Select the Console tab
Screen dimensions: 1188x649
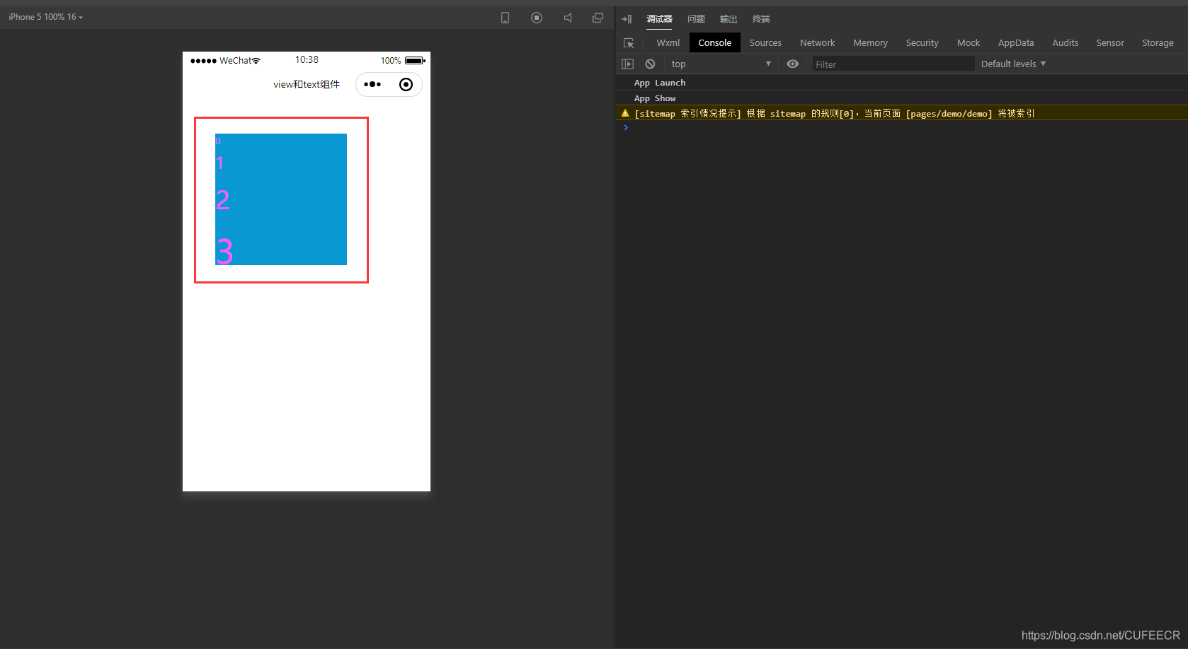[715, 43]
